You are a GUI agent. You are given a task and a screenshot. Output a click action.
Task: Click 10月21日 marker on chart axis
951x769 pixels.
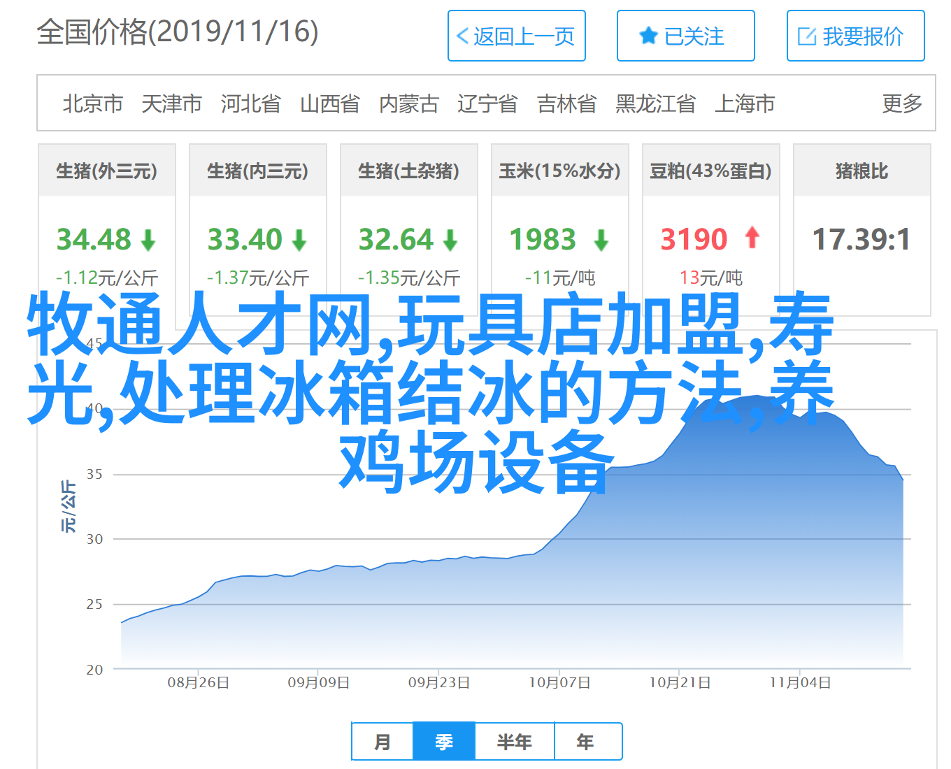click(x=680, y=682)
